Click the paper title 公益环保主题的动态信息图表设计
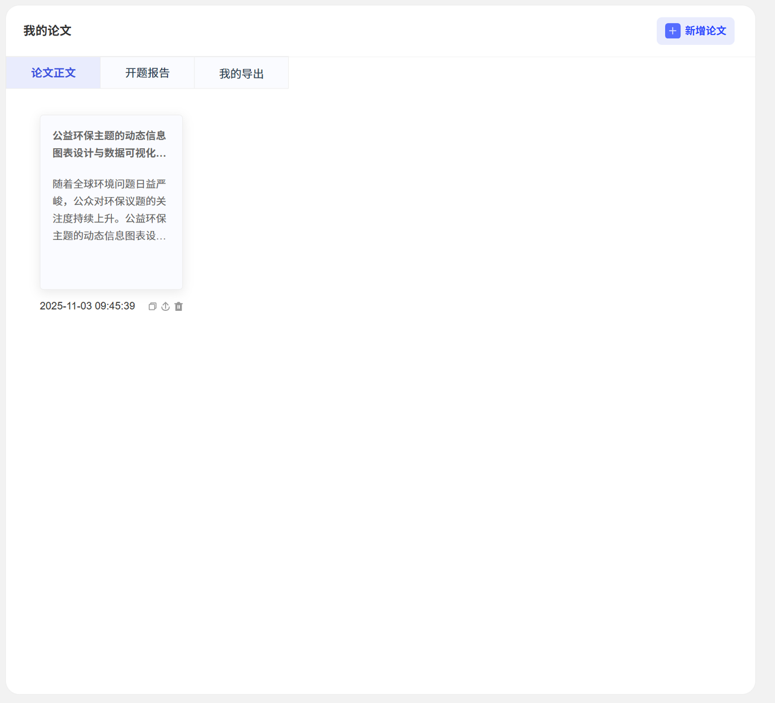This screenshot has height=703, width=775. pyautogui.click(x=109, y=144)
